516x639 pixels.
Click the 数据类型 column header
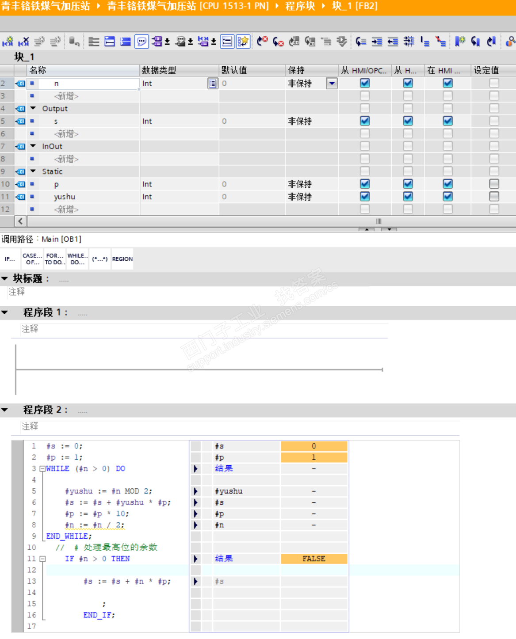pyautogui.click(x=180, y=70)
